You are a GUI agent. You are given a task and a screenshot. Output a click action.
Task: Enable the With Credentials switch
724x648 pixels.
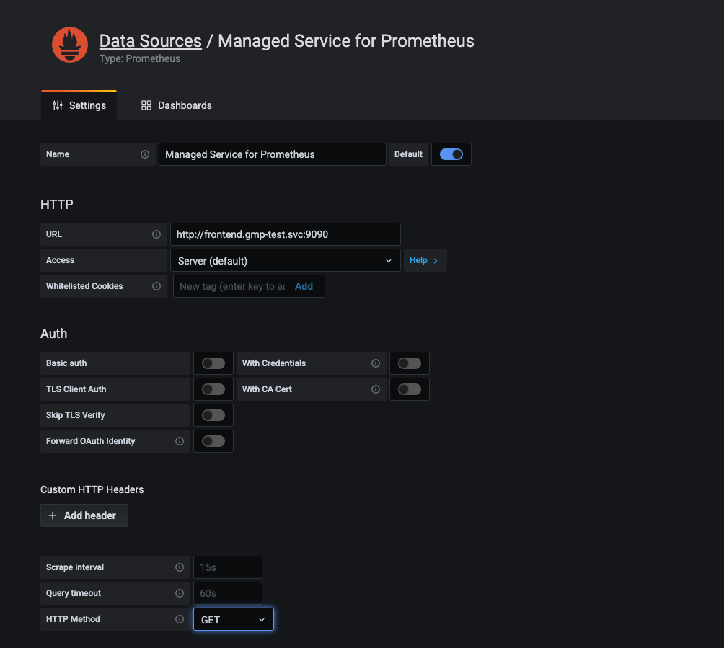point(410,363)
